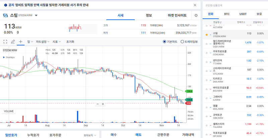268x138 pixels.
Task: Open the 차트설정 dropdown
Action: coord(43,42)
